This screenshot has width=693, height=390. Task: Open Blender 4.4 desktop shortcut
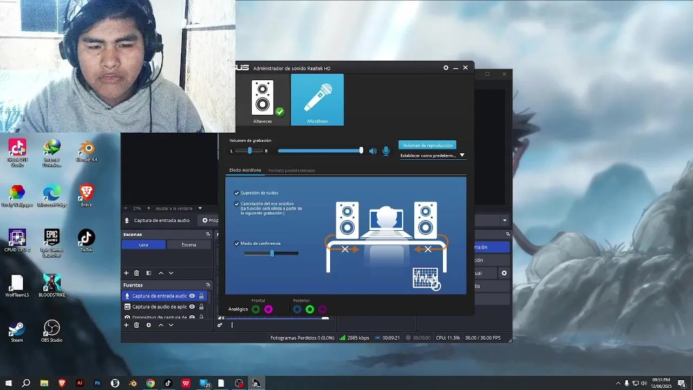point(87,151)
